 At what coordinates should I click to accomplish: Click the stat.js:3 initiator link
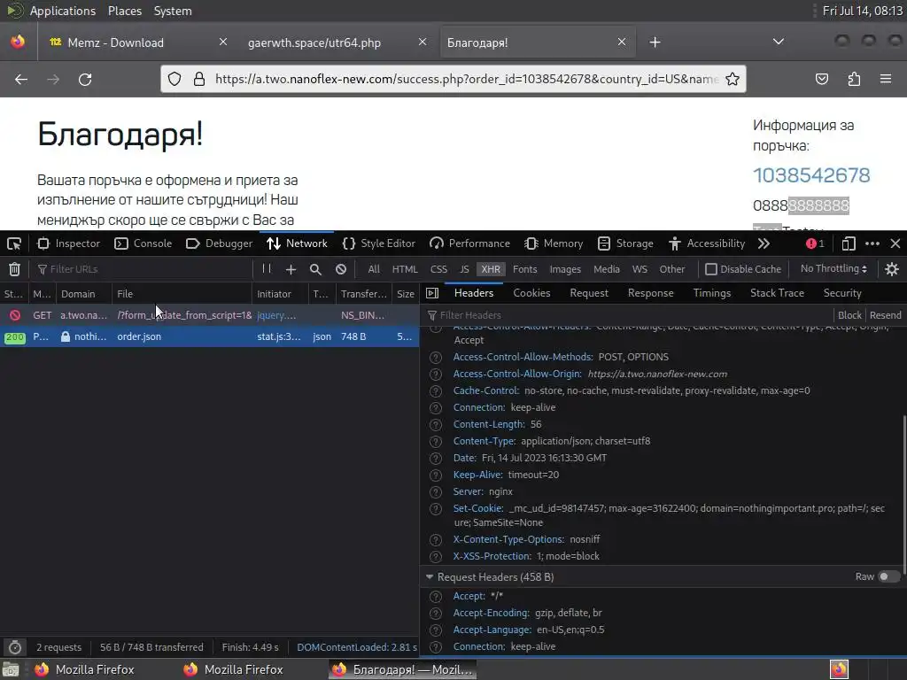[279, 336]
